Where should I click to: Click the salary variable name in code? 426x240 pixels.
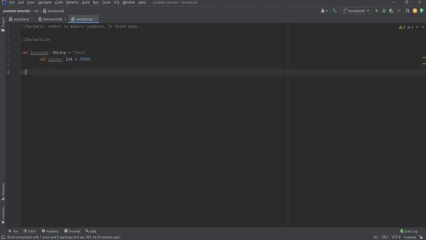55,59
